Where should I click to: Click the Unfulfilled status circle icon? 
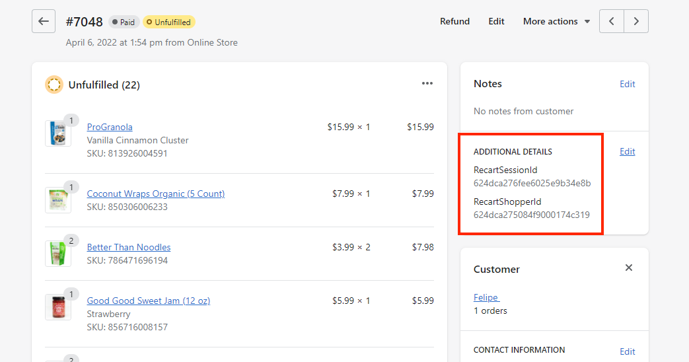54,85
